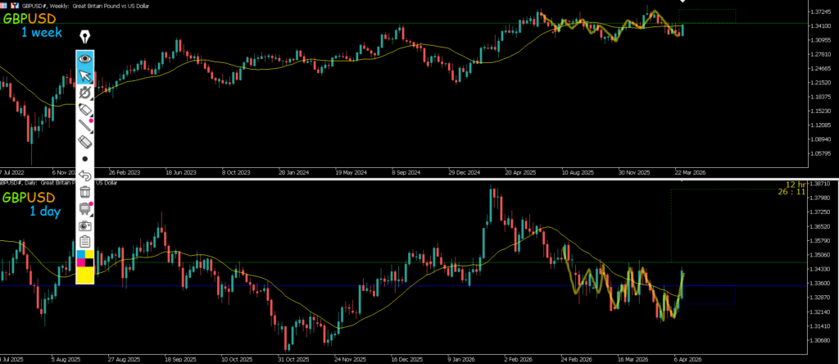Take a snapshot with the camera icon

(x=85, y=225)
